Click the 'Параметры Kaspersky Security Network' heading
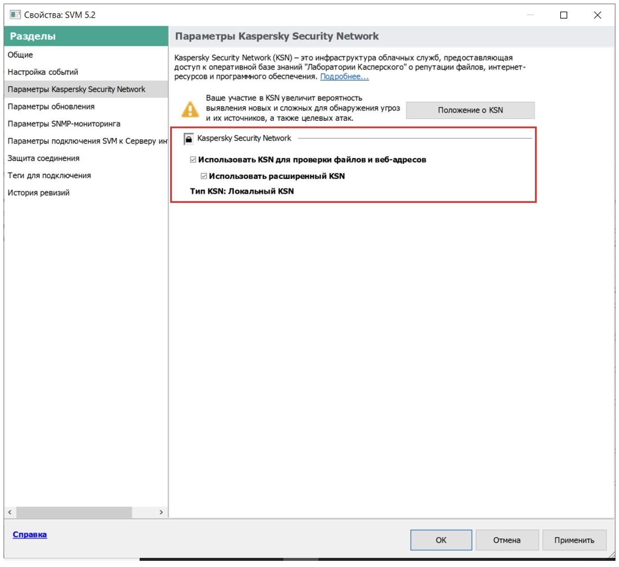 [x=277, y=36]
